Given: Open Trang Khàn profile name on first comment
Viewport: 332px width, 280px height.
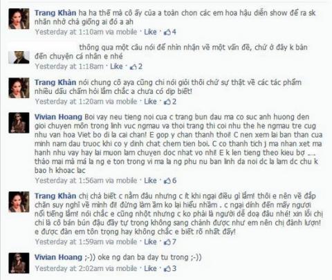Looking at the screenshot, I should pos(55,13).
